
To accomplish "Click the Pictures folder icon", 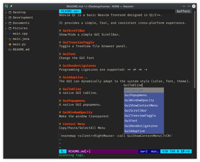I will pos(10,28).
